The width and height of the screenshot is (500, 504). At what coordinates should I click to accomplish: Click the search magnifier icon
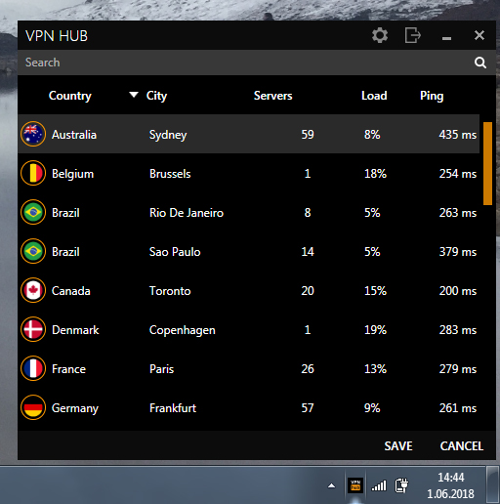(480, 63)
